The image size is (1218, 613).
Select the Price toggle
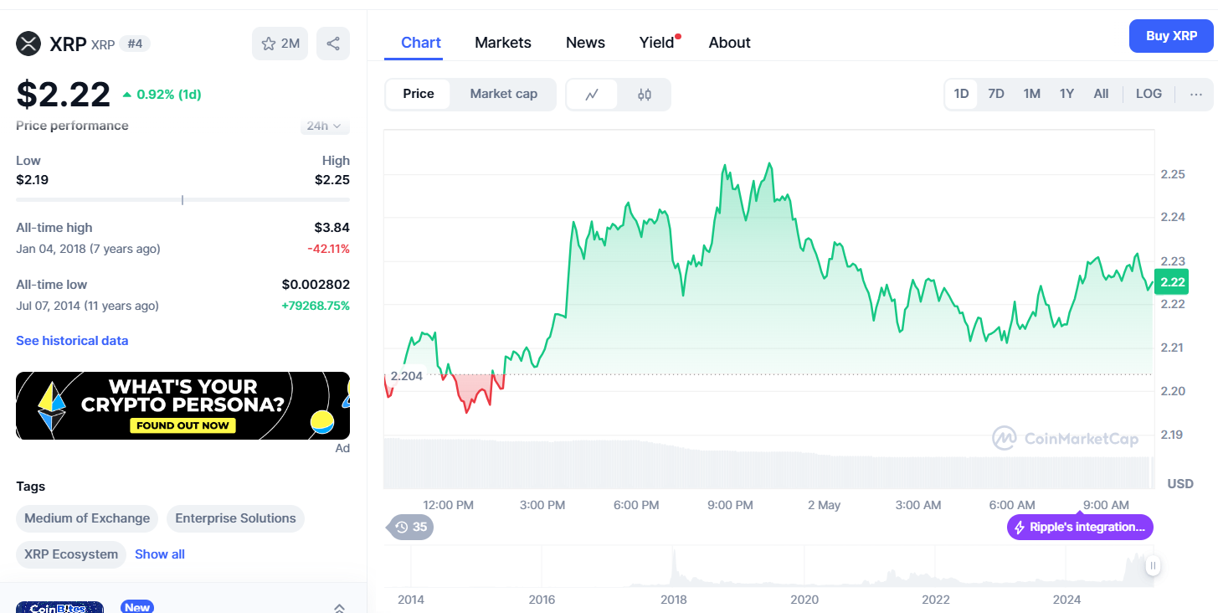[x=419, y=94]
